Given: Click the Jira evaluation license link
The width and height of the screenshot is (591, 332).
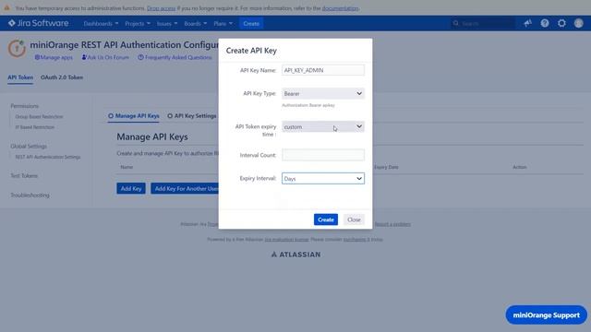Looking at the screenshot, I should click(x=286, y=240).
